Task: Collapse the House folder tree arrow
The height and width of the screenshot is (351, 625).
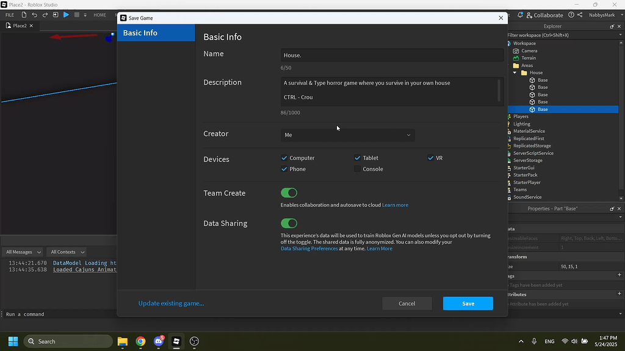Action: [515, 73]
